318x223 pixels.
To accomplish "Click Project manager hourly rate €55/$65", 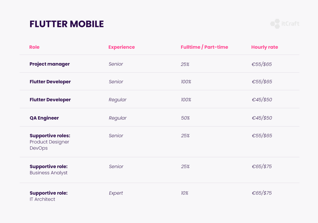I will (x=261, y=64).
